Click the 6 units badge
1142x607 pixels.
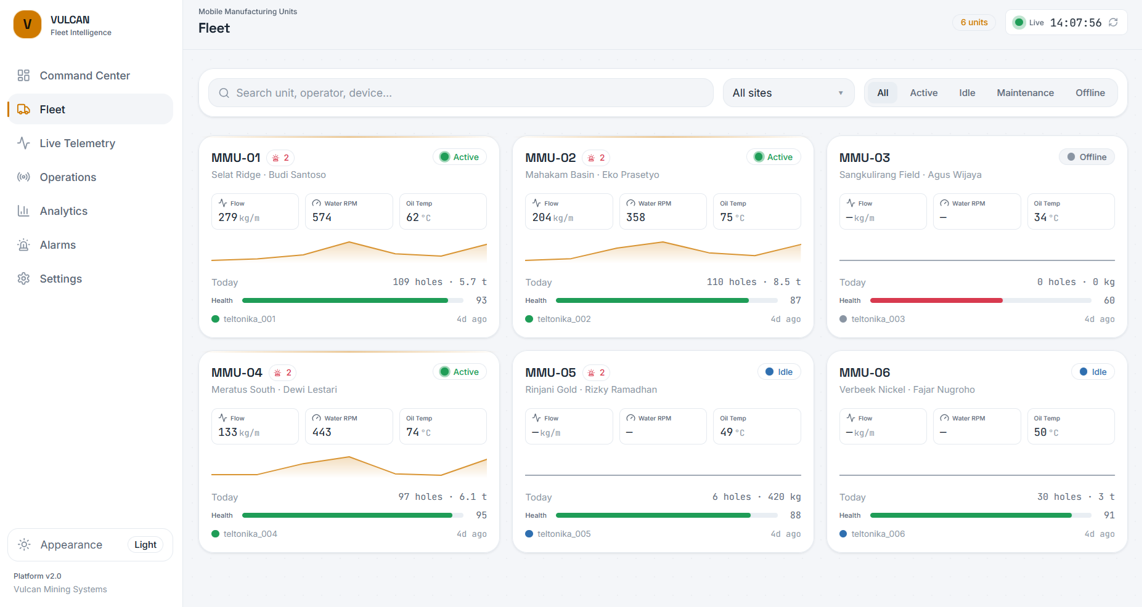tap(974, 22)
